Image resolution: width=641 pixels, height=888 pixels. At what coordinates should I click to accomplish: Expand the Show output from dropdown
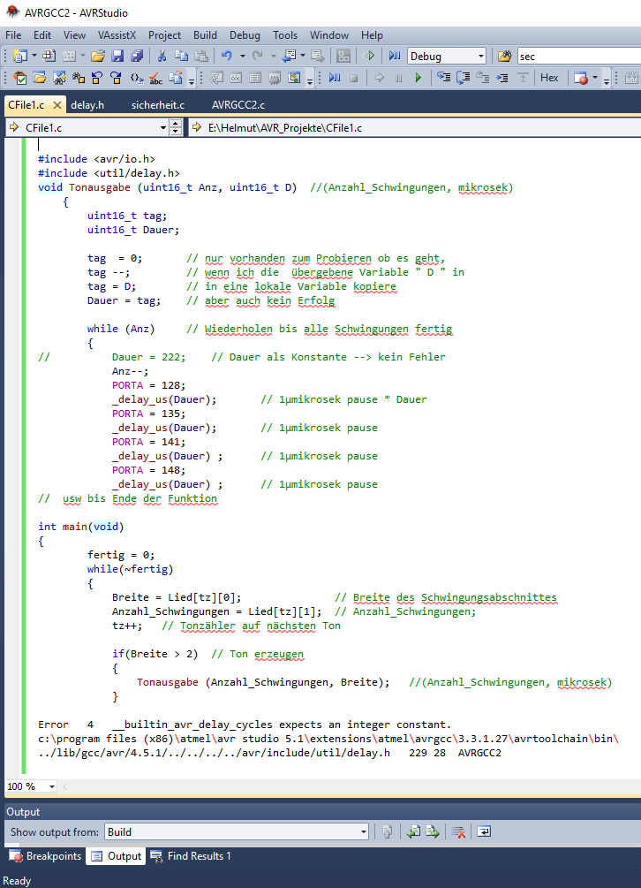click(363, 831)
